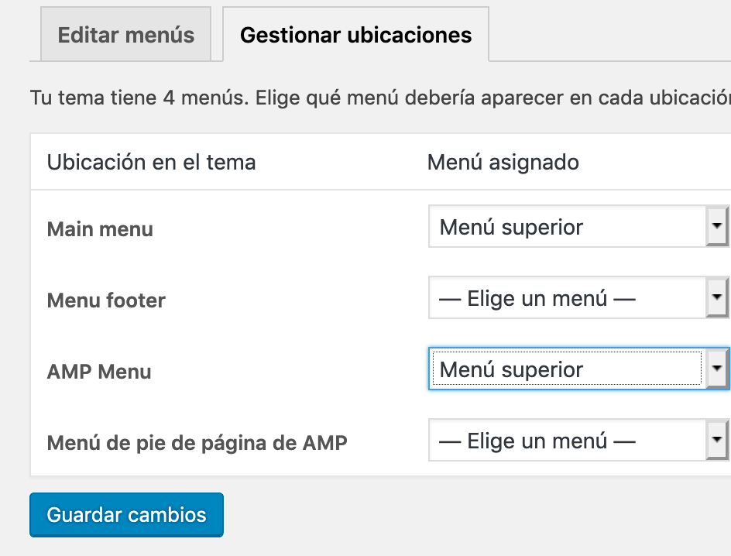
Task: Click the arrow of the AMP Menu select
Action: pyautogui.click(x=717, y=369)
